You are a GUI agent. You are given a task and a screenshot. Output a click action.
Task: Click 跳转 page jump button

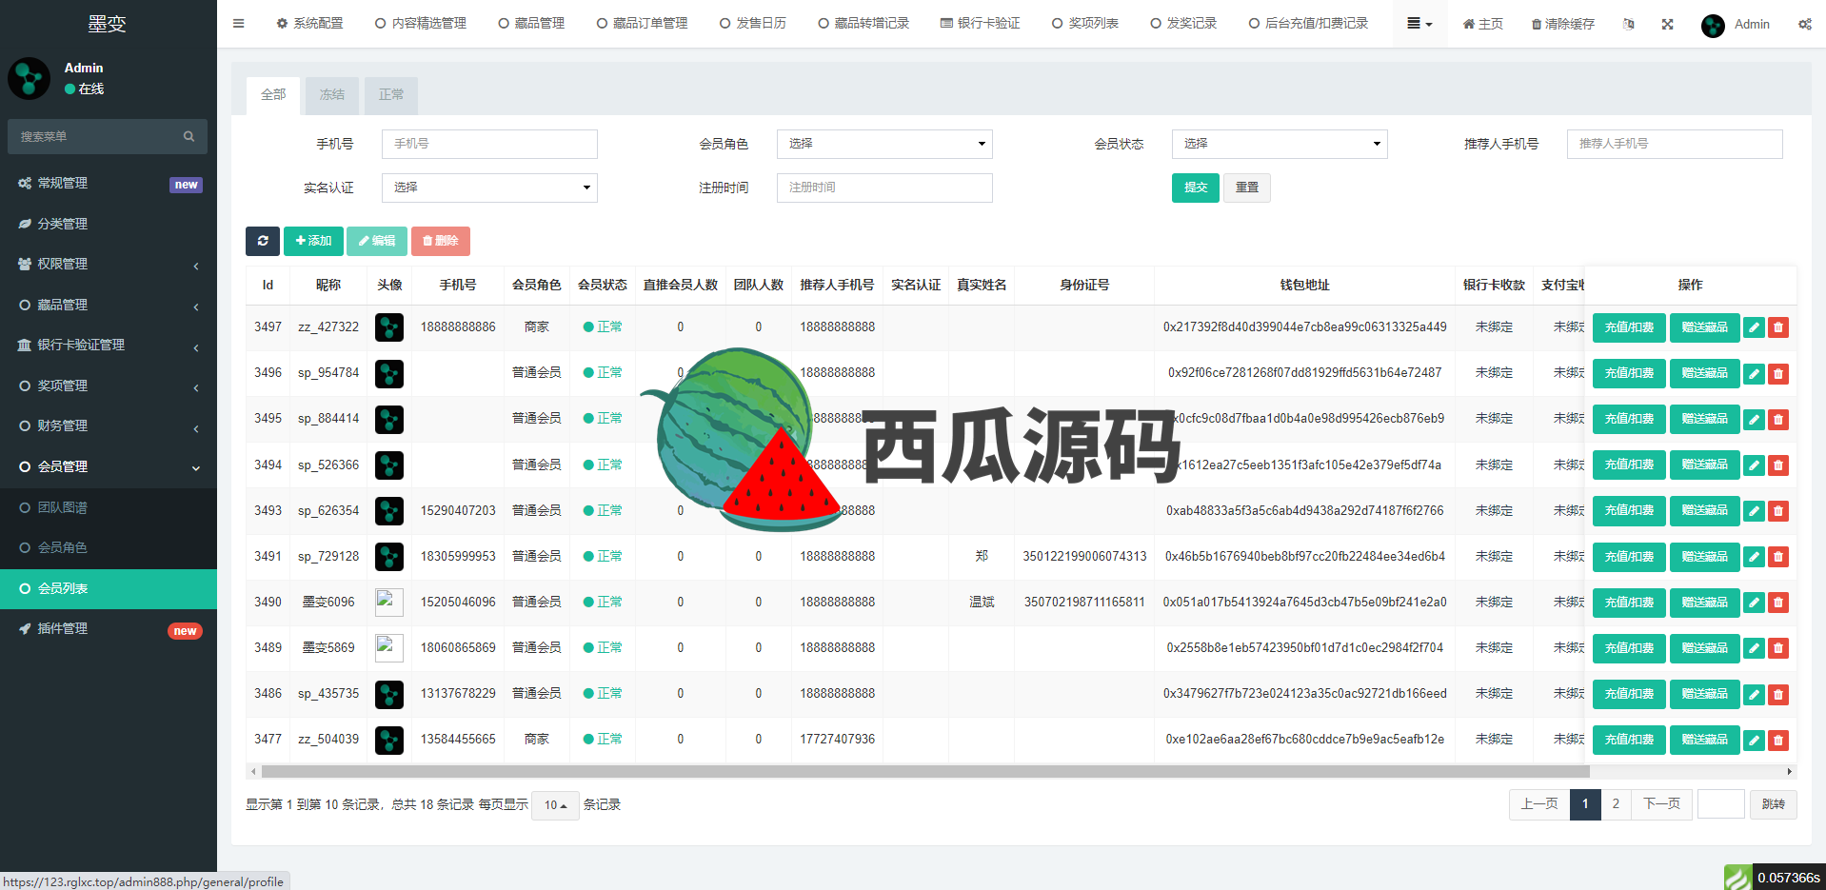(1774, 804)
